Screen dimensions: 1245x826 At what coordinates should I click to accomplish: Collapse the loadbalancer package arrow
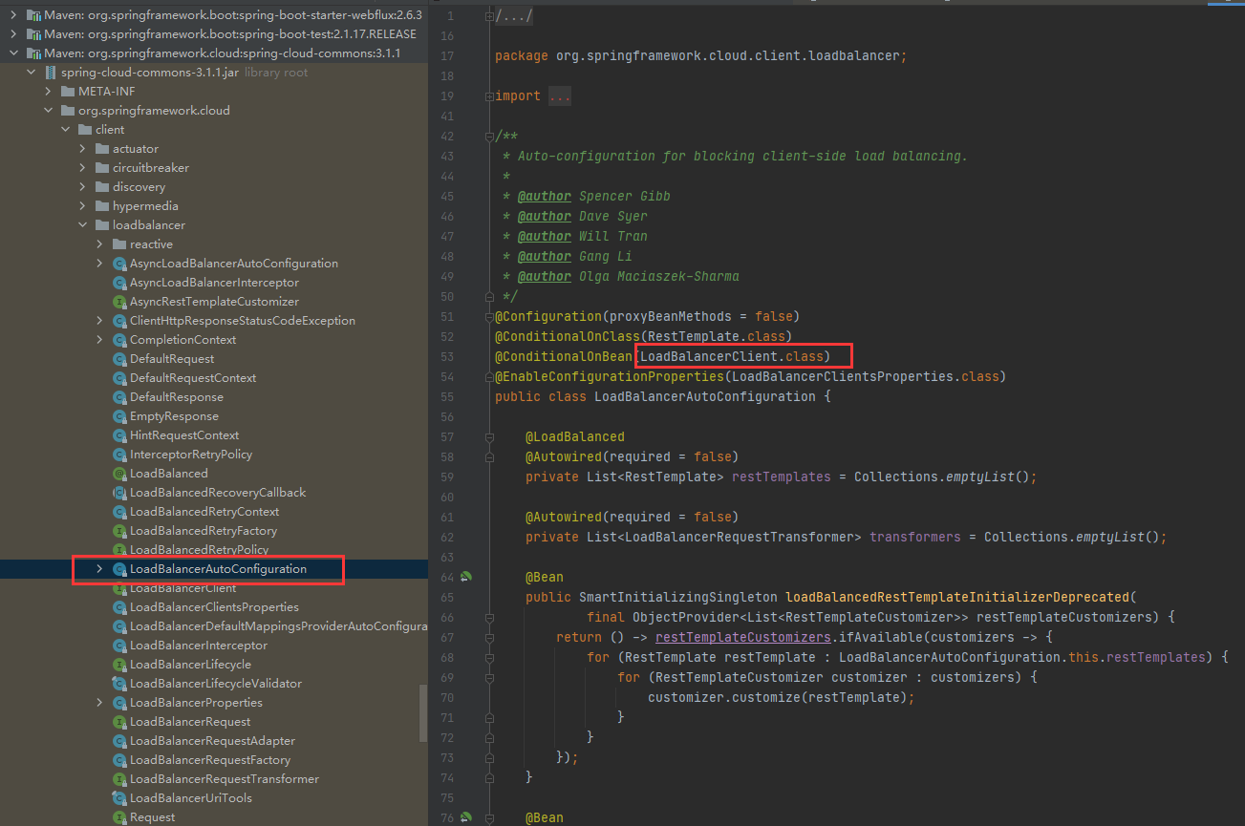click(x=83, y=225)
